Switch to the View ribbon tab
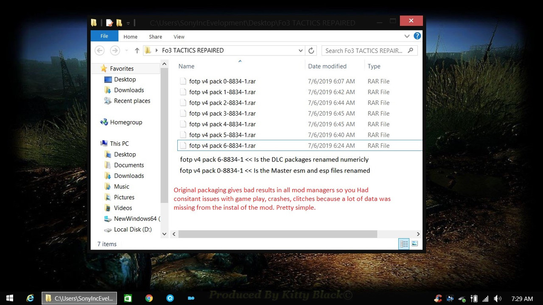The image size is (543, 305). [x=179, y=37]
